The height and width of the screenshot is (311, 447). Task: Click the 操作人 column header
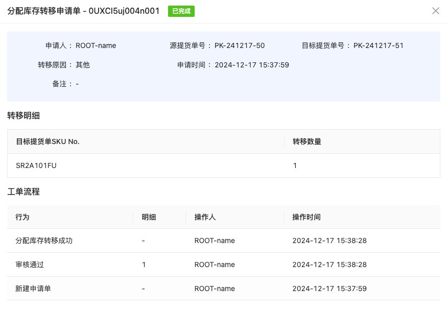pyautogui.click(x=205, y=217)
